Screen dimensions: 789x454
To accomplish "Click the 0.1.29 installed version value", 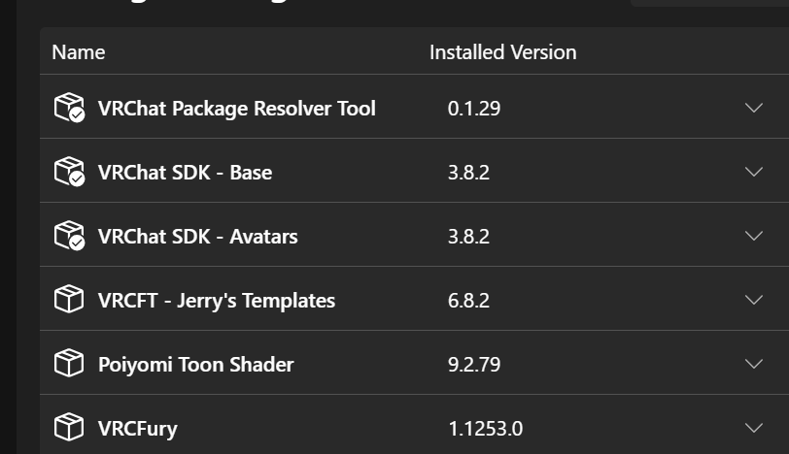I will coord(474,109).
